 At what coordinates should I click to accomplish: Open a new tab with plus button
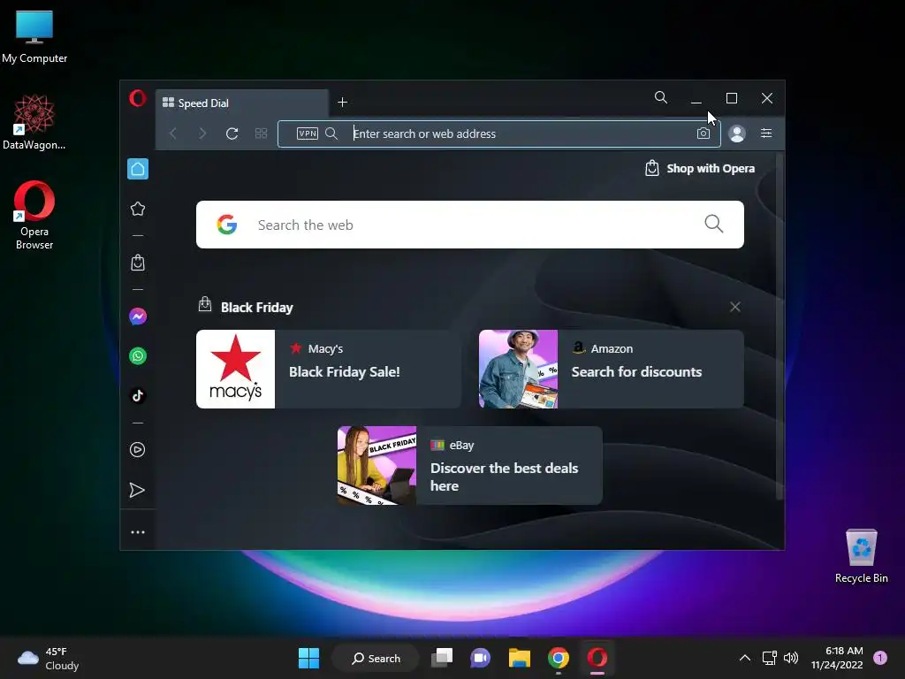point(342,103)
